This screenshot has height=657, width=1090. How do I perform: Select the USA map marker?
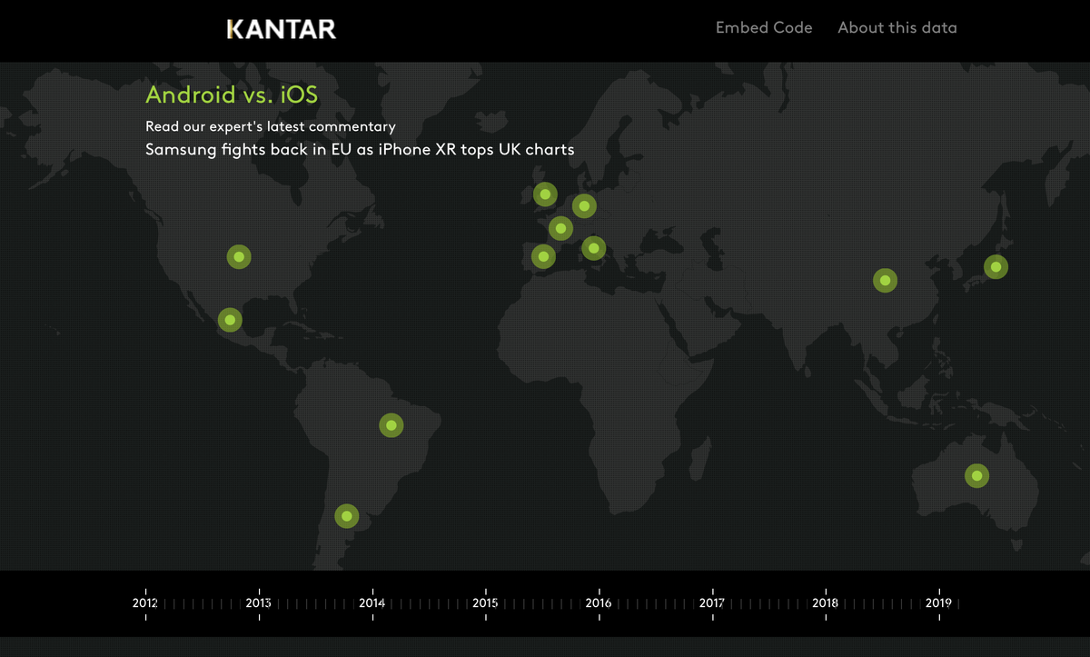click(x=238, y=257)
